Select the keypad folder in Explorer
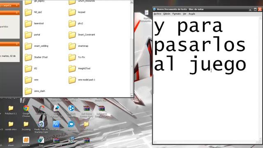This screenshot has height=148, width=263. [77, 12]
